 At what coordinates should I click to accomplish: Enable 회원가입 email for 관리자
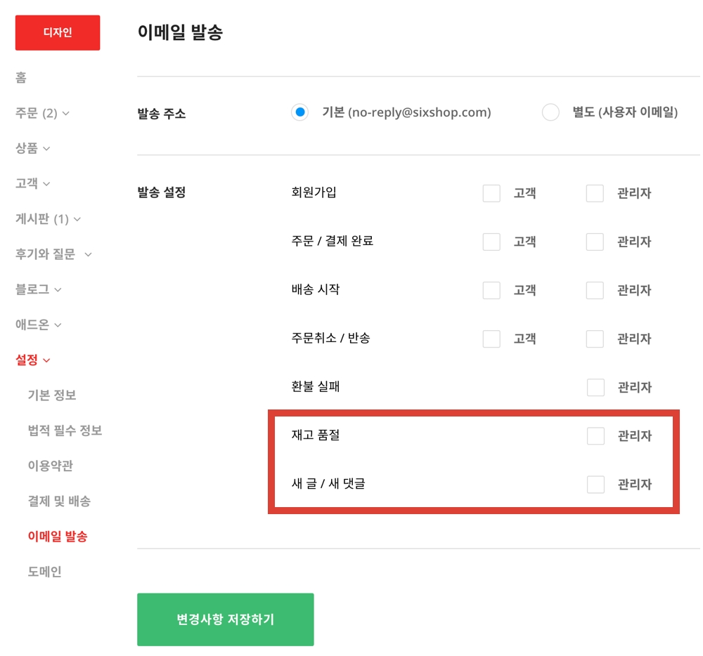[x=595, y=193]
